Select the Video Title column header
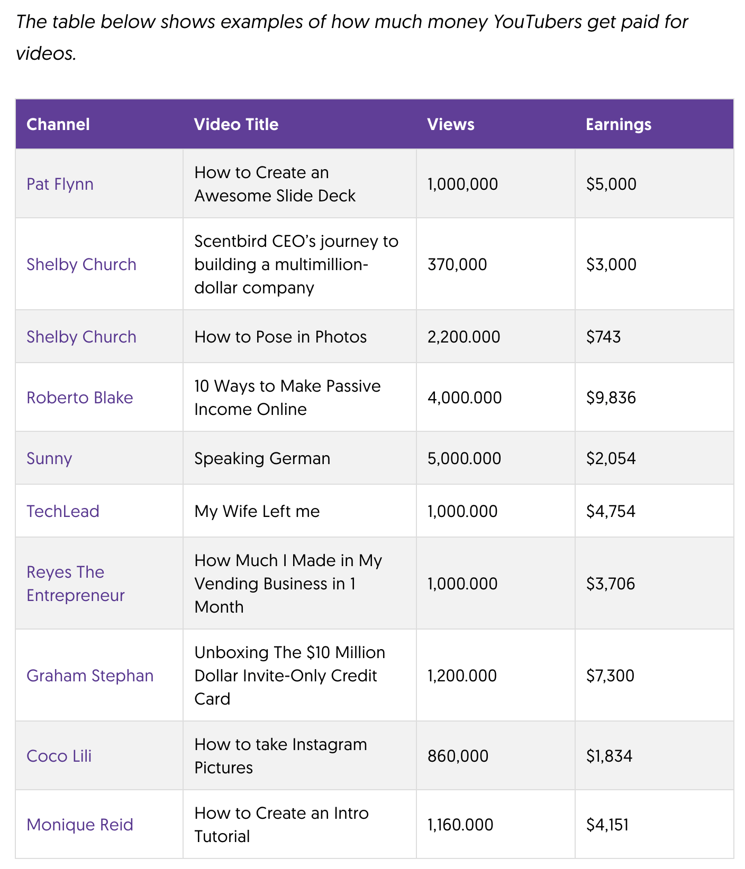The image size is (745, 869). tap(236, 124)
